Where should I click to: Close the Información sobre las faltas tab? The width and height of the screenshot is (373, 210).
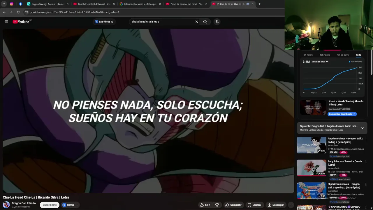point(160,4)
